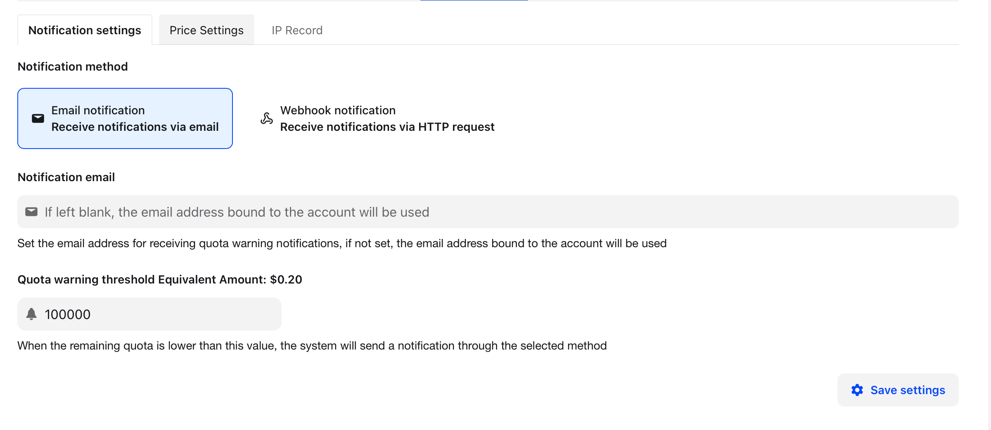This screenshot has height=430, width=991.
Task: Click the bell icon in quota threshold field
Action: [x=31, y=314]
